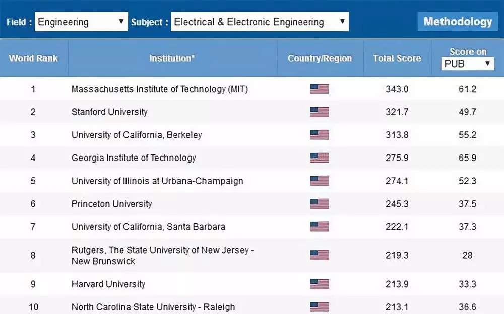Open the Field dropdown showing Engineering

click(x=81, y=22)
